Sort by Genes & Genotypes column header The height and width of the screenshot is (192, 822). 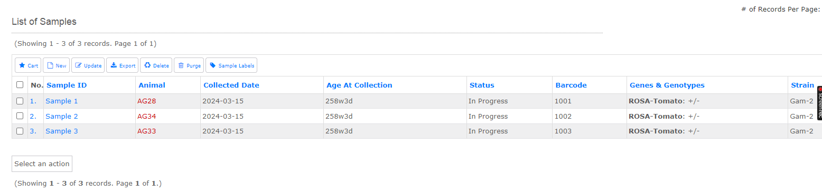point(667,85)
